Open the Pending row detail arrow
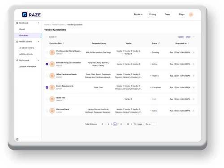The width and height of the screenshot is (224, 168). [x=194, y=52]
